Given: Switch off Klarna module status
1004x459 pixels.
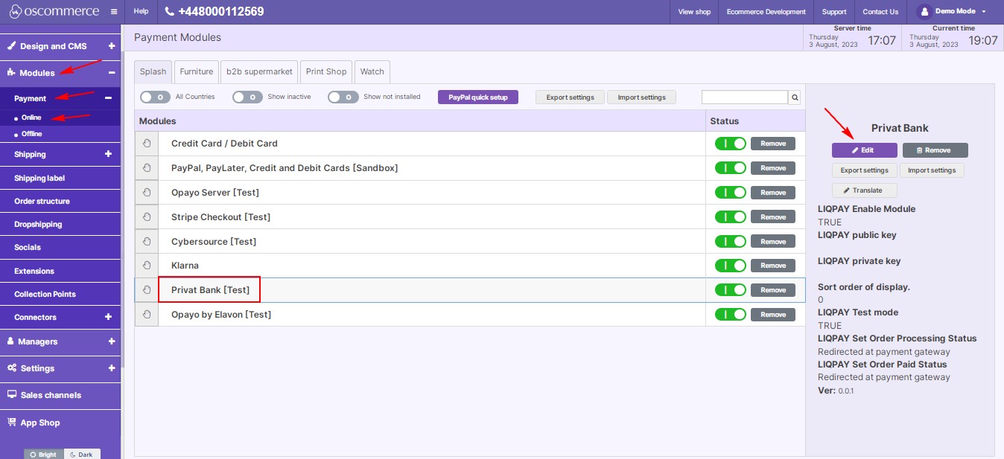Looking at the screenshot, I should [730, 266].
